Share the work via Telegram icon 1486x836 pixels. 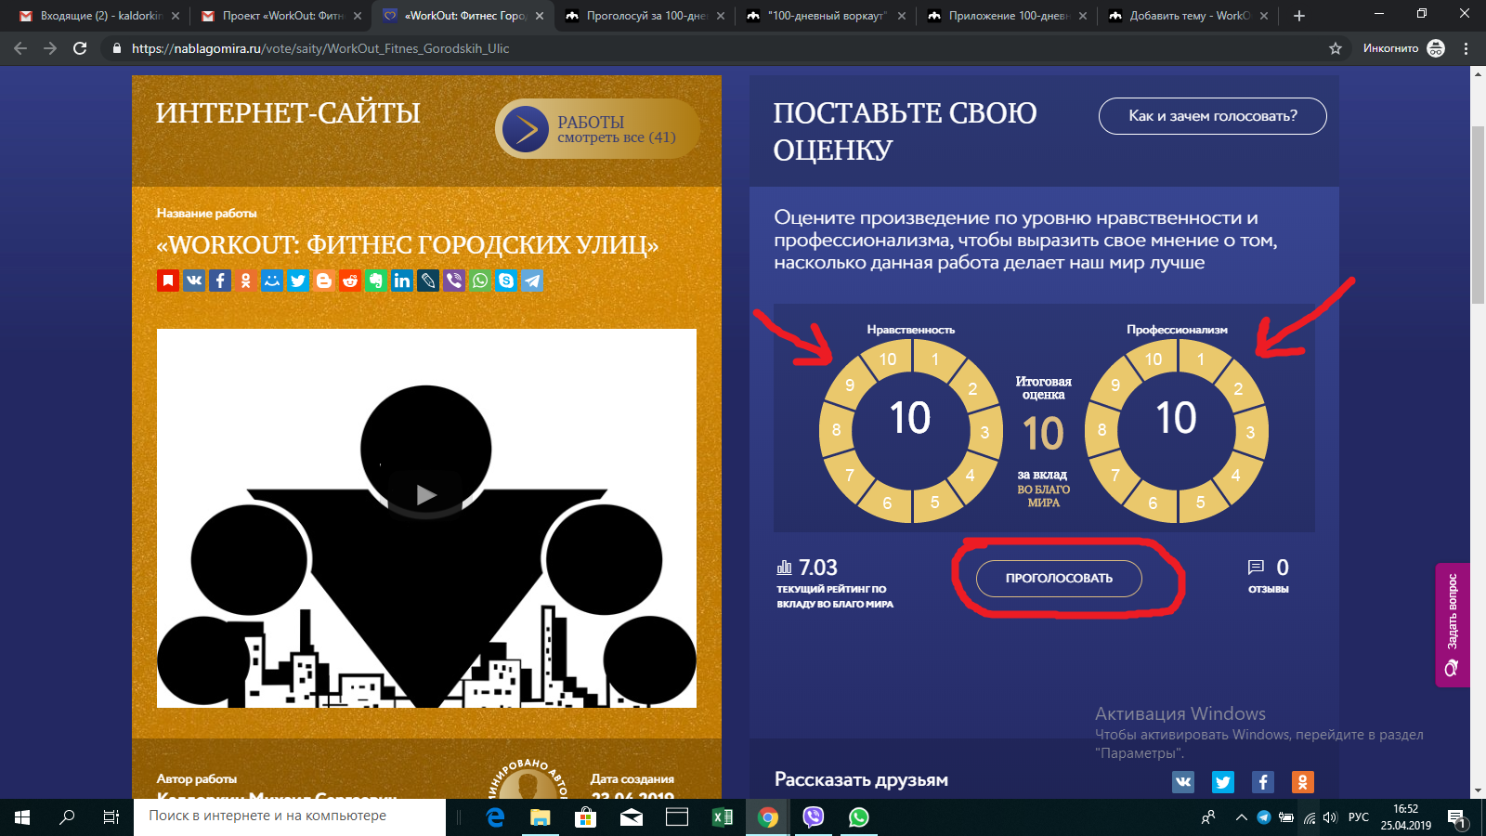[532, 281]
